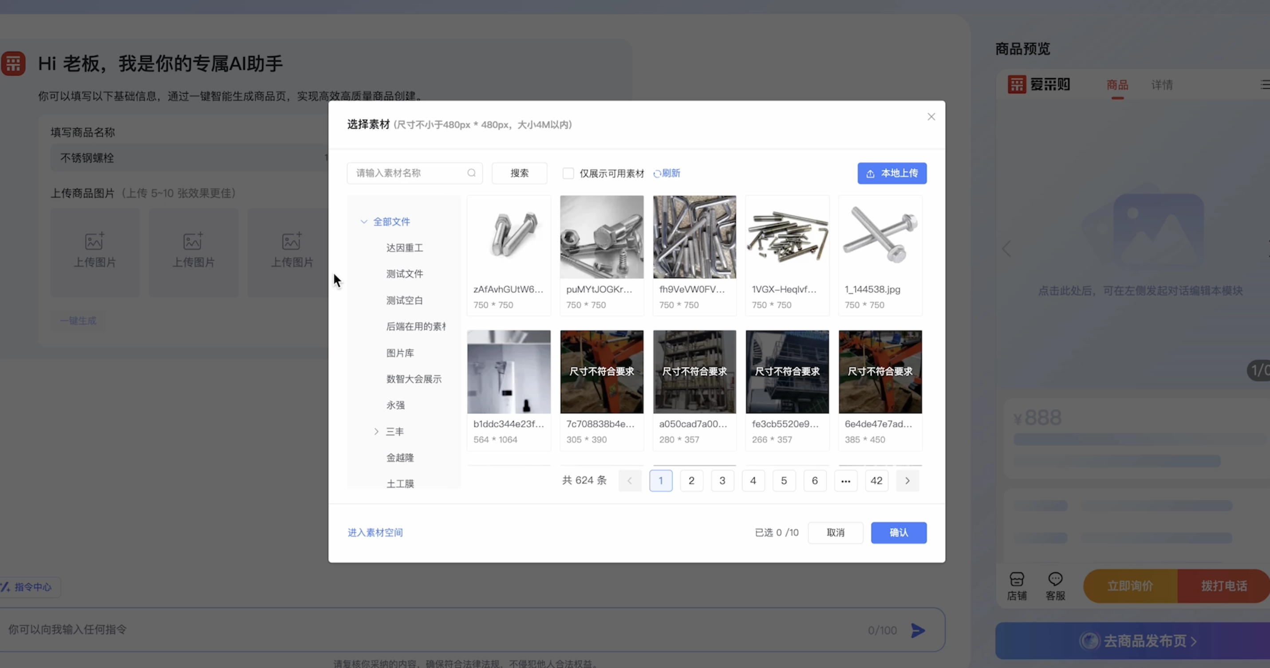Click the 确认 button

pos(898,533)
